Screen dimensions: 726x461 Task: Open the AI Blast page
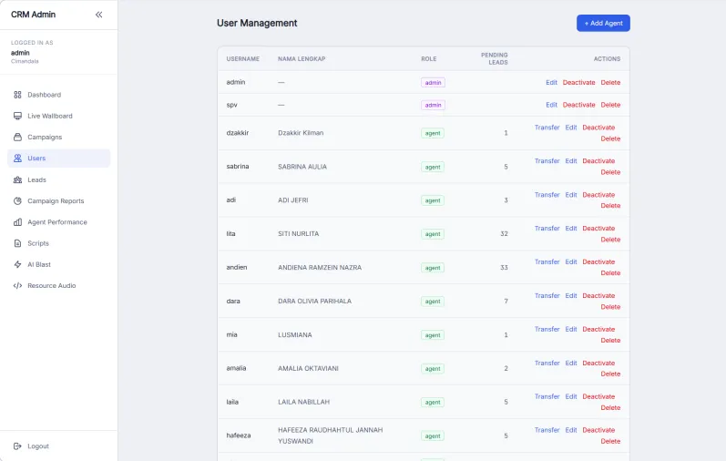pyautogui.click(x=59, y=264)
